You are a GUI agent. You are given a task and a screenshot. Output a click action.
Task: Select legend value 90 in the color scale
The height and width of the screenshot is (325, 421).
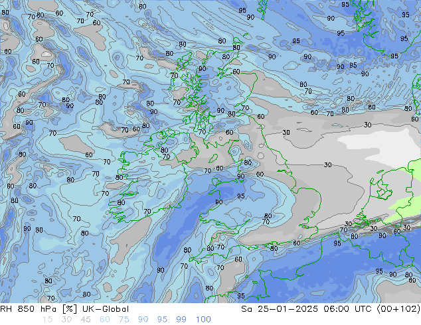point(143,320)
